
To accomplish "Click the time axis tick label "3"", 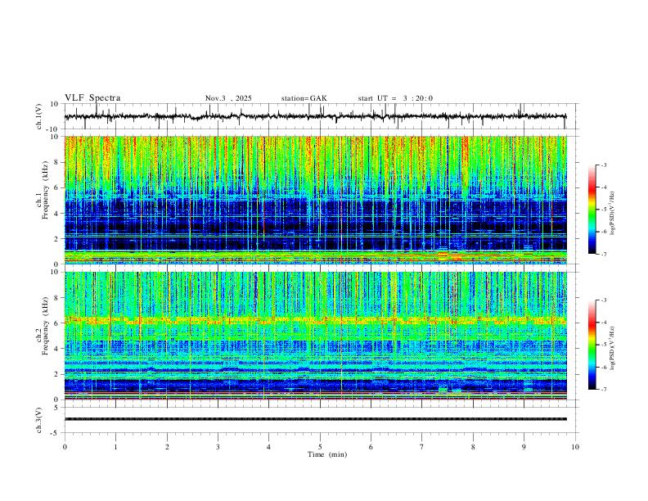I will (x=218, y=447).
